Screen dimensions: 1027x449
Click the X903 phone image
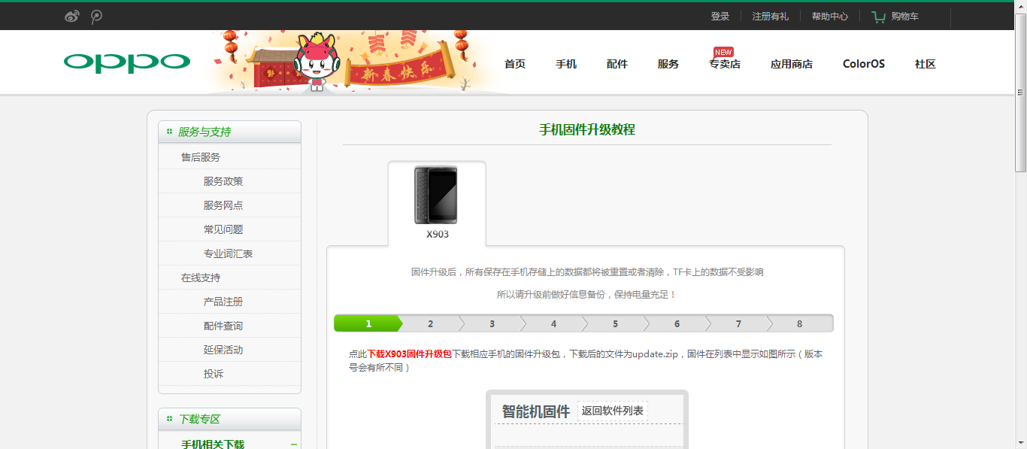436,195
